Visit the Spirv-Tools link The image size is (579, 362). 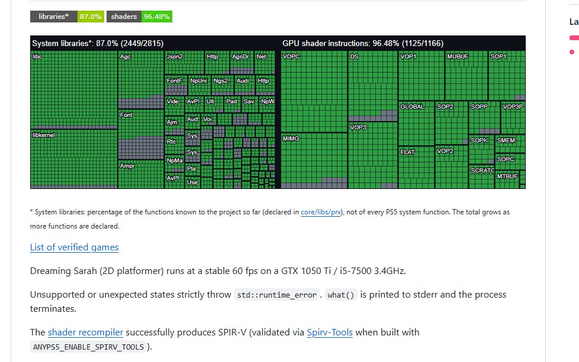tap(330, 332)
